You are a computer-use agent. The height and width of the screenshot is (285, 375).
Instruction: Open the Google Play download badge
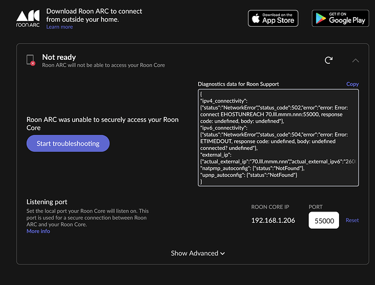click(340, 18)
